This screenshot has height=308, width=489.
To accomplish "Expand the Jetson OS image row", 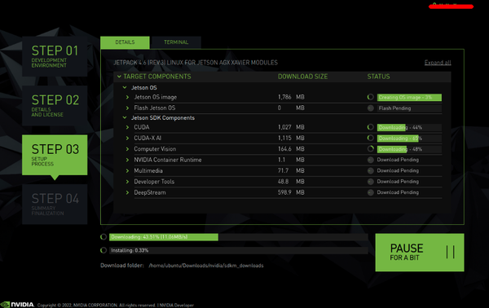I will [127, 97].
